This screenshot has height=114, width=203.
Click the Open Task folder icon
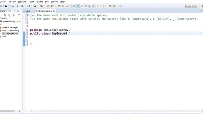click(63, 6)
